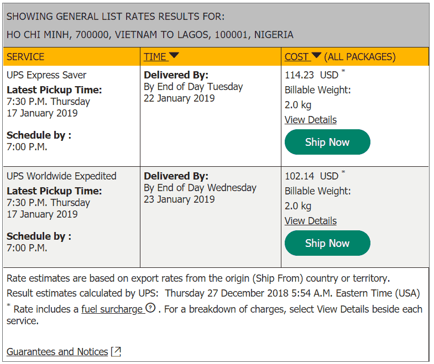Screen dimensions: 434x364
Task: Click the 23 January 2019 delivery date
Action: [x=179, y=199]
